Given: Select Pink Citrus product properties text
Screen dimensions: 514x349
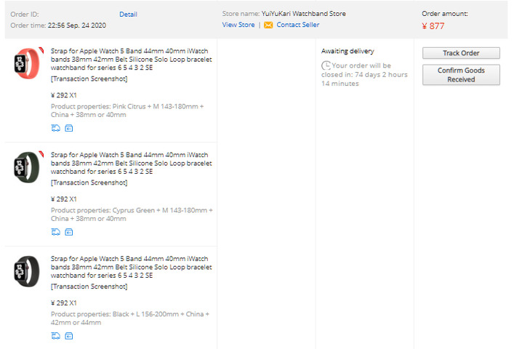Looking at the screenshot, I should [127, 111].
